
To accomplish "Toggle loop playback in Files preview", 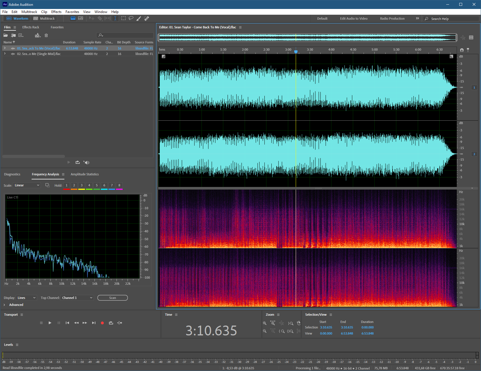I will 78,162.
